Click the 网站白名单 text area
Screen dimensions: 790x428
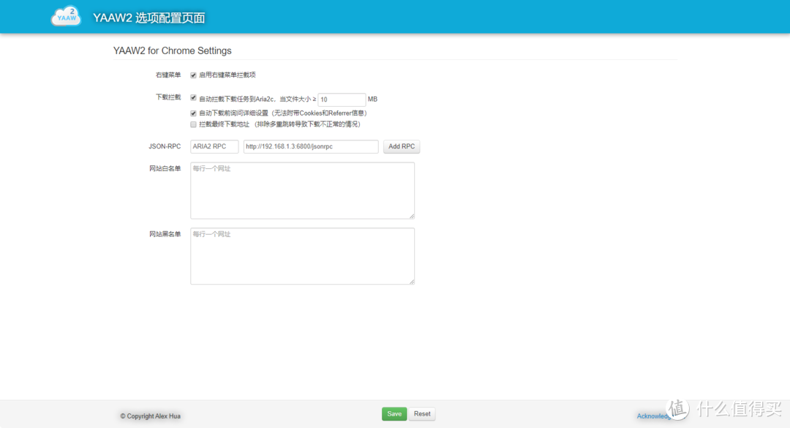pos(302,190)
